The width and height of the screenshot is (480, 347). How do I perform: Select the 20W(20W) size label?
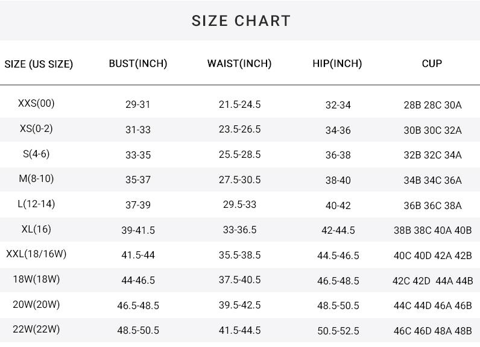pos(36,304)
